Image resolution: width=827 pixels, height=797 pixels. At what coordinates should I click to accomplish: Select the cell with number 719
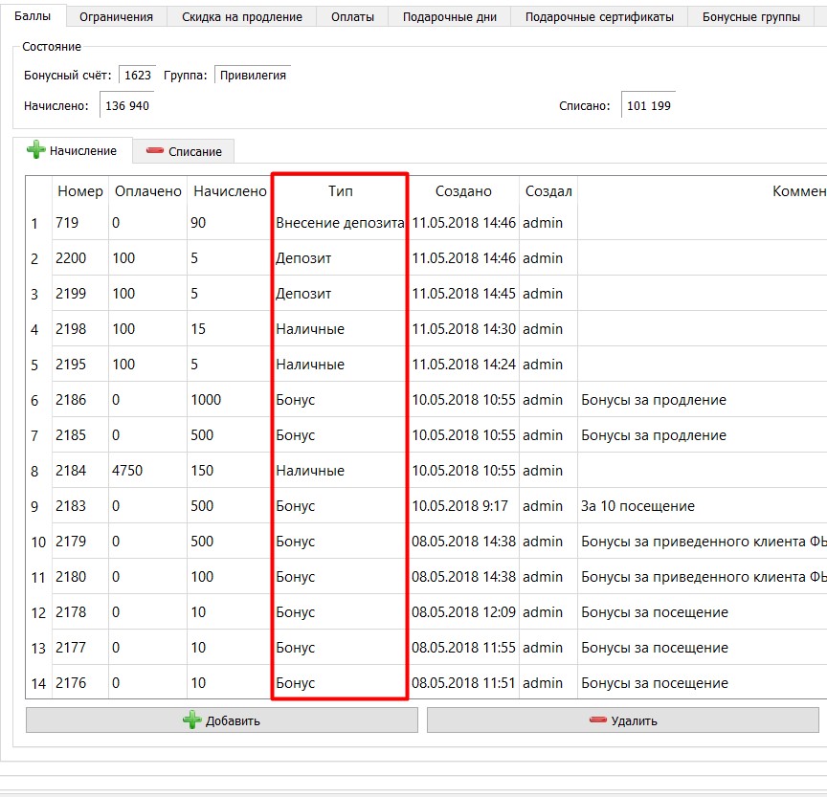pyautogui.click(x=80, y=222)
